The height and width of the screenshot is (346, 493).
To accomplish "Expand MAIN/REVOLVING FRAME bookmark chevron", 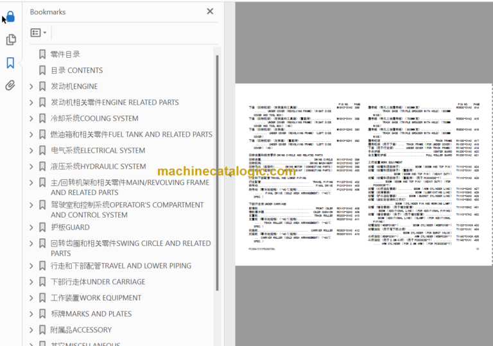I will pyautogui.click(x=31, y=182).
